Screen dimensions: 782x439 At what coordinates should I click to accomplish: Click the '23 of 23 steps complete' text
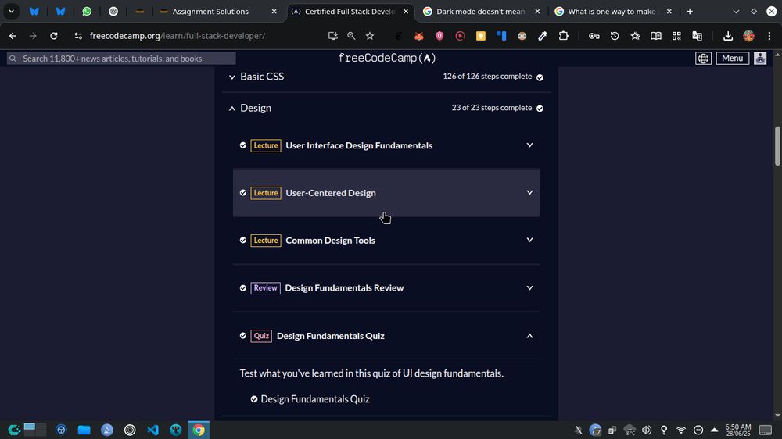[x=492, y=108]
